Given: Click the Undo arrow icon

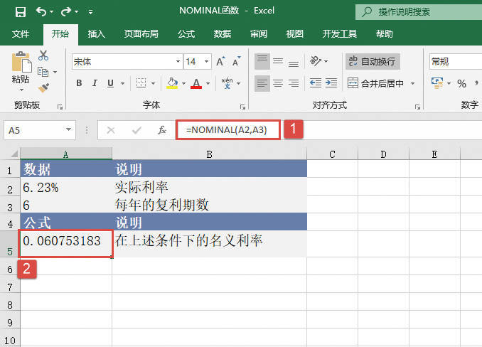Looking at the screenshot, I should [42, 12].
